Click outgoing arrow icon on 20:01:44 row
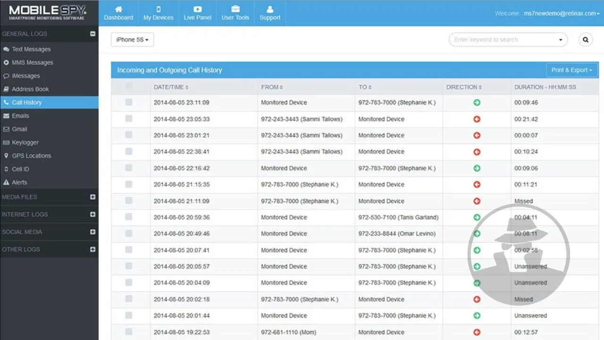604x340 pixels. [x=477, y=315]
